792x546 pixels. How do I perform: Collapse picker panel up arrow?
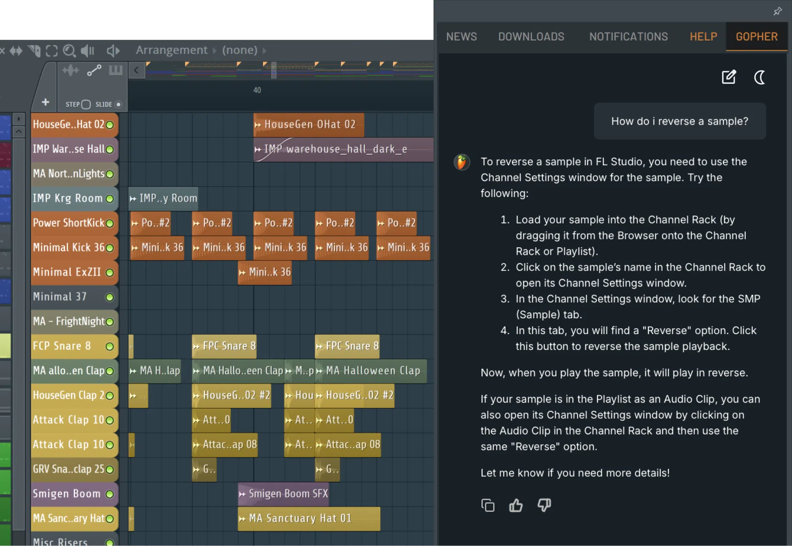pyautogui.click(x=18, y=132)
